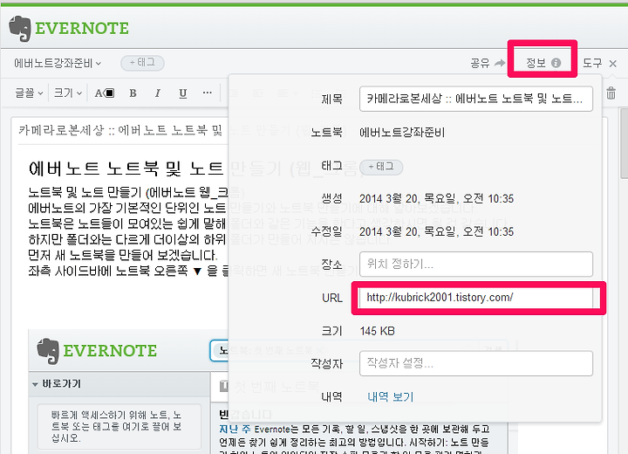Click the 145 KB size value
Screen dimensions: 628x454
(377, 331)
